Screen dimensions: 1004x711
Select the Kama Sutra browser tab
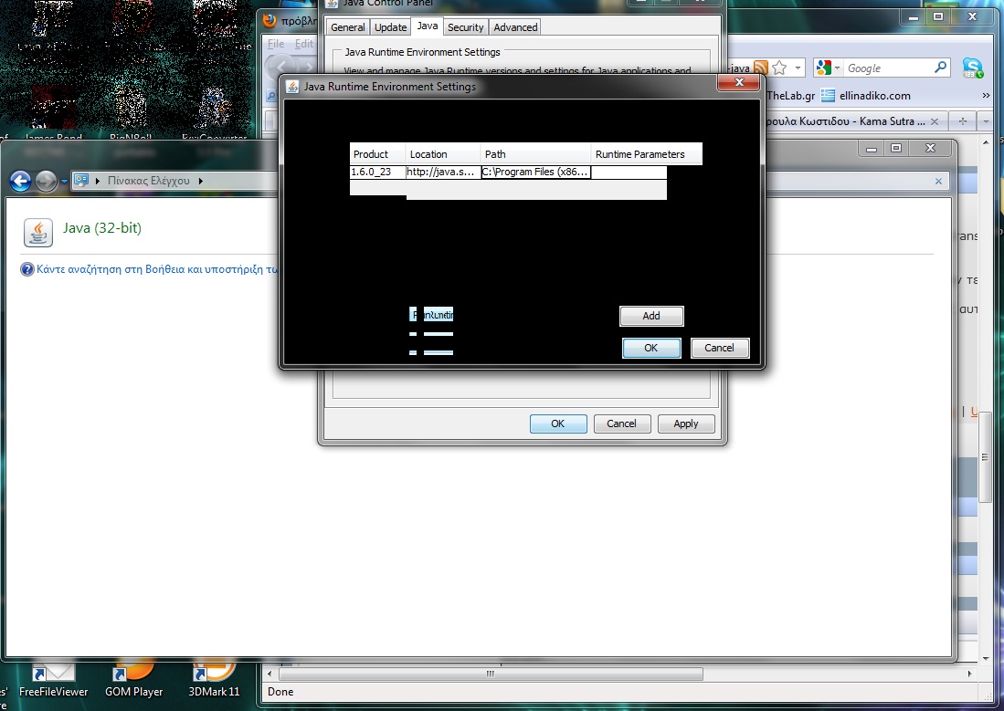point(845,121)
